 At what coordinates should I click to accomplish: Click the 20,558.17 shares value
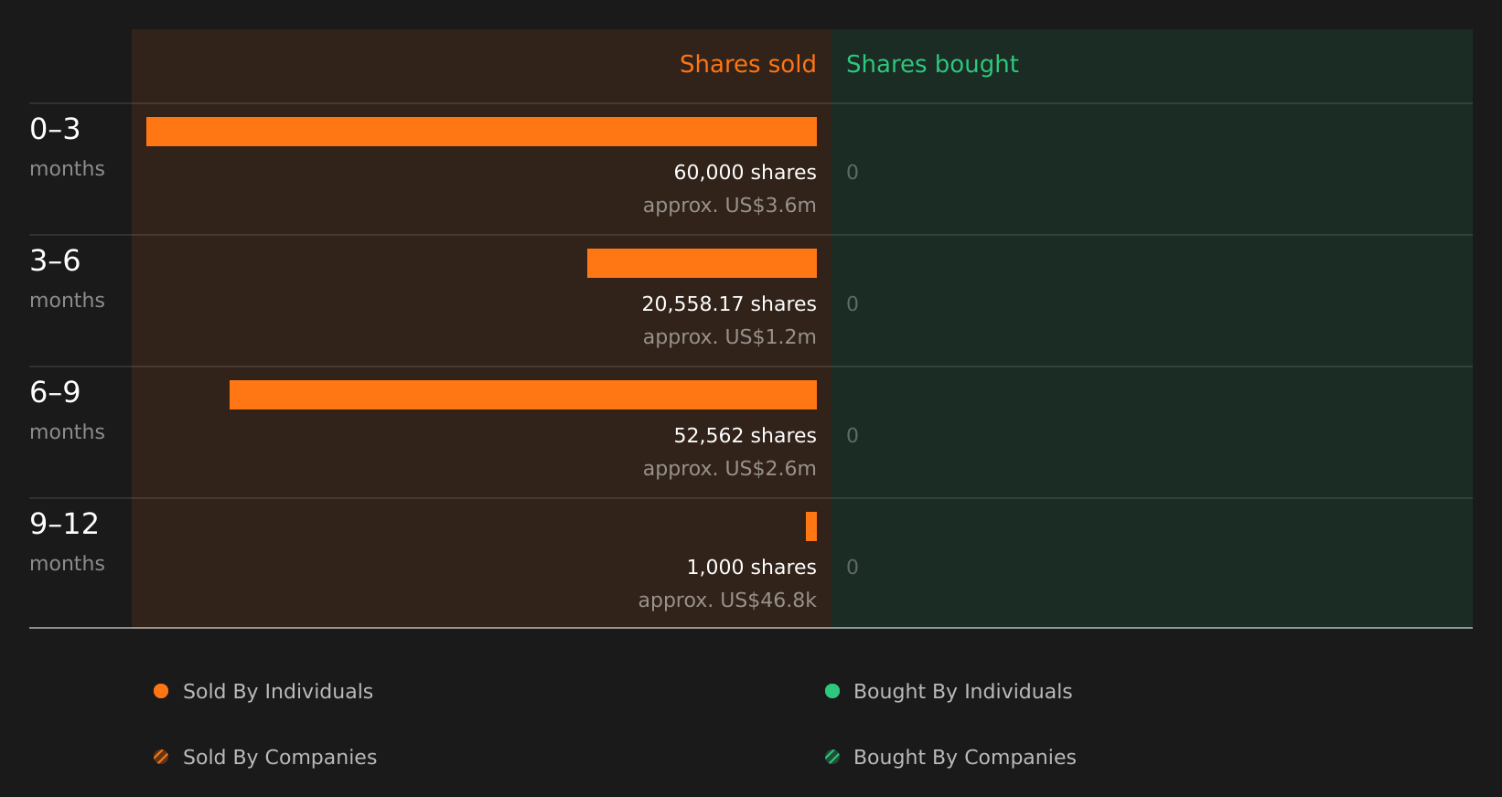(x=729, y=303)
